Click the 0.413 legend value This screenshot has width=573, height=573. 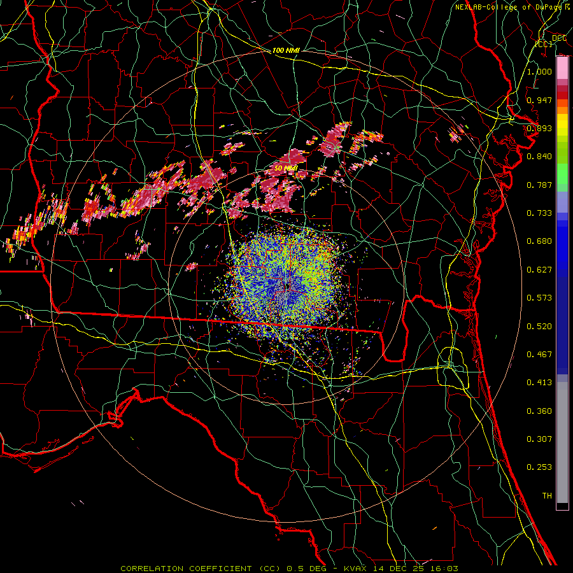(539, 383)
